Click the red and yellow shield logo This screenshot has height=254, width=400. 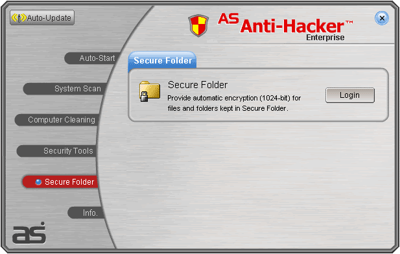(x=198, y=25)
